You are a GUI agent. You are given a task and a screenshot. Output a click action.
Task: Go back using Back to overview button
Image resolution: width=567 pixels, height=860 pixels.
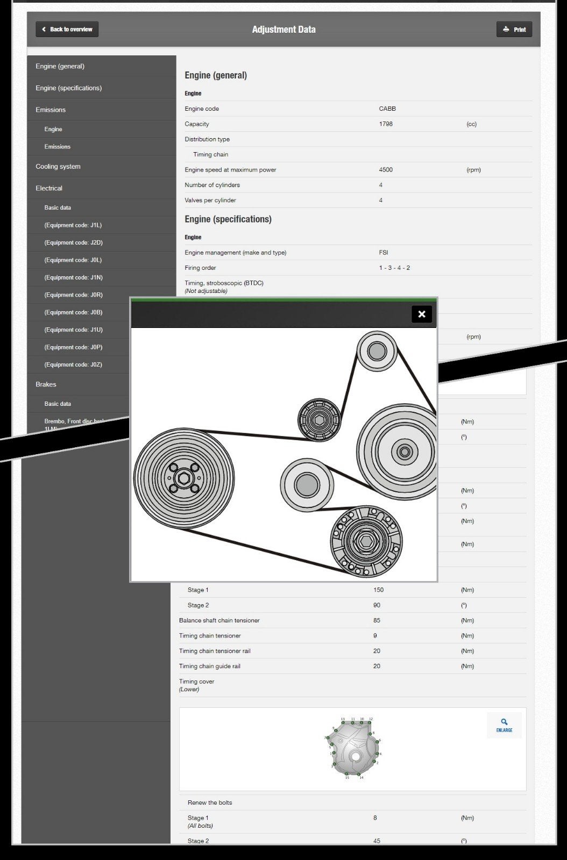click(67, 30)
